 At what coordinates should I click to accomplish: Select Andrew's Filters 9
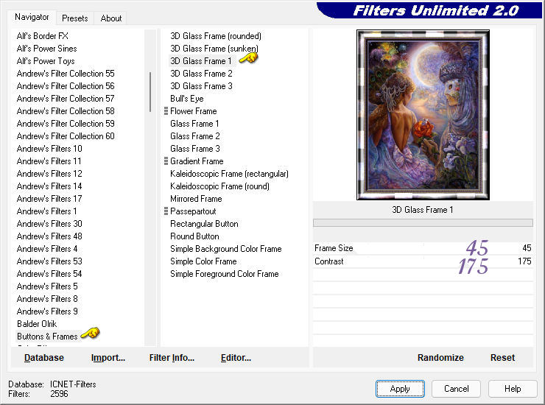[x=47, y=311]
